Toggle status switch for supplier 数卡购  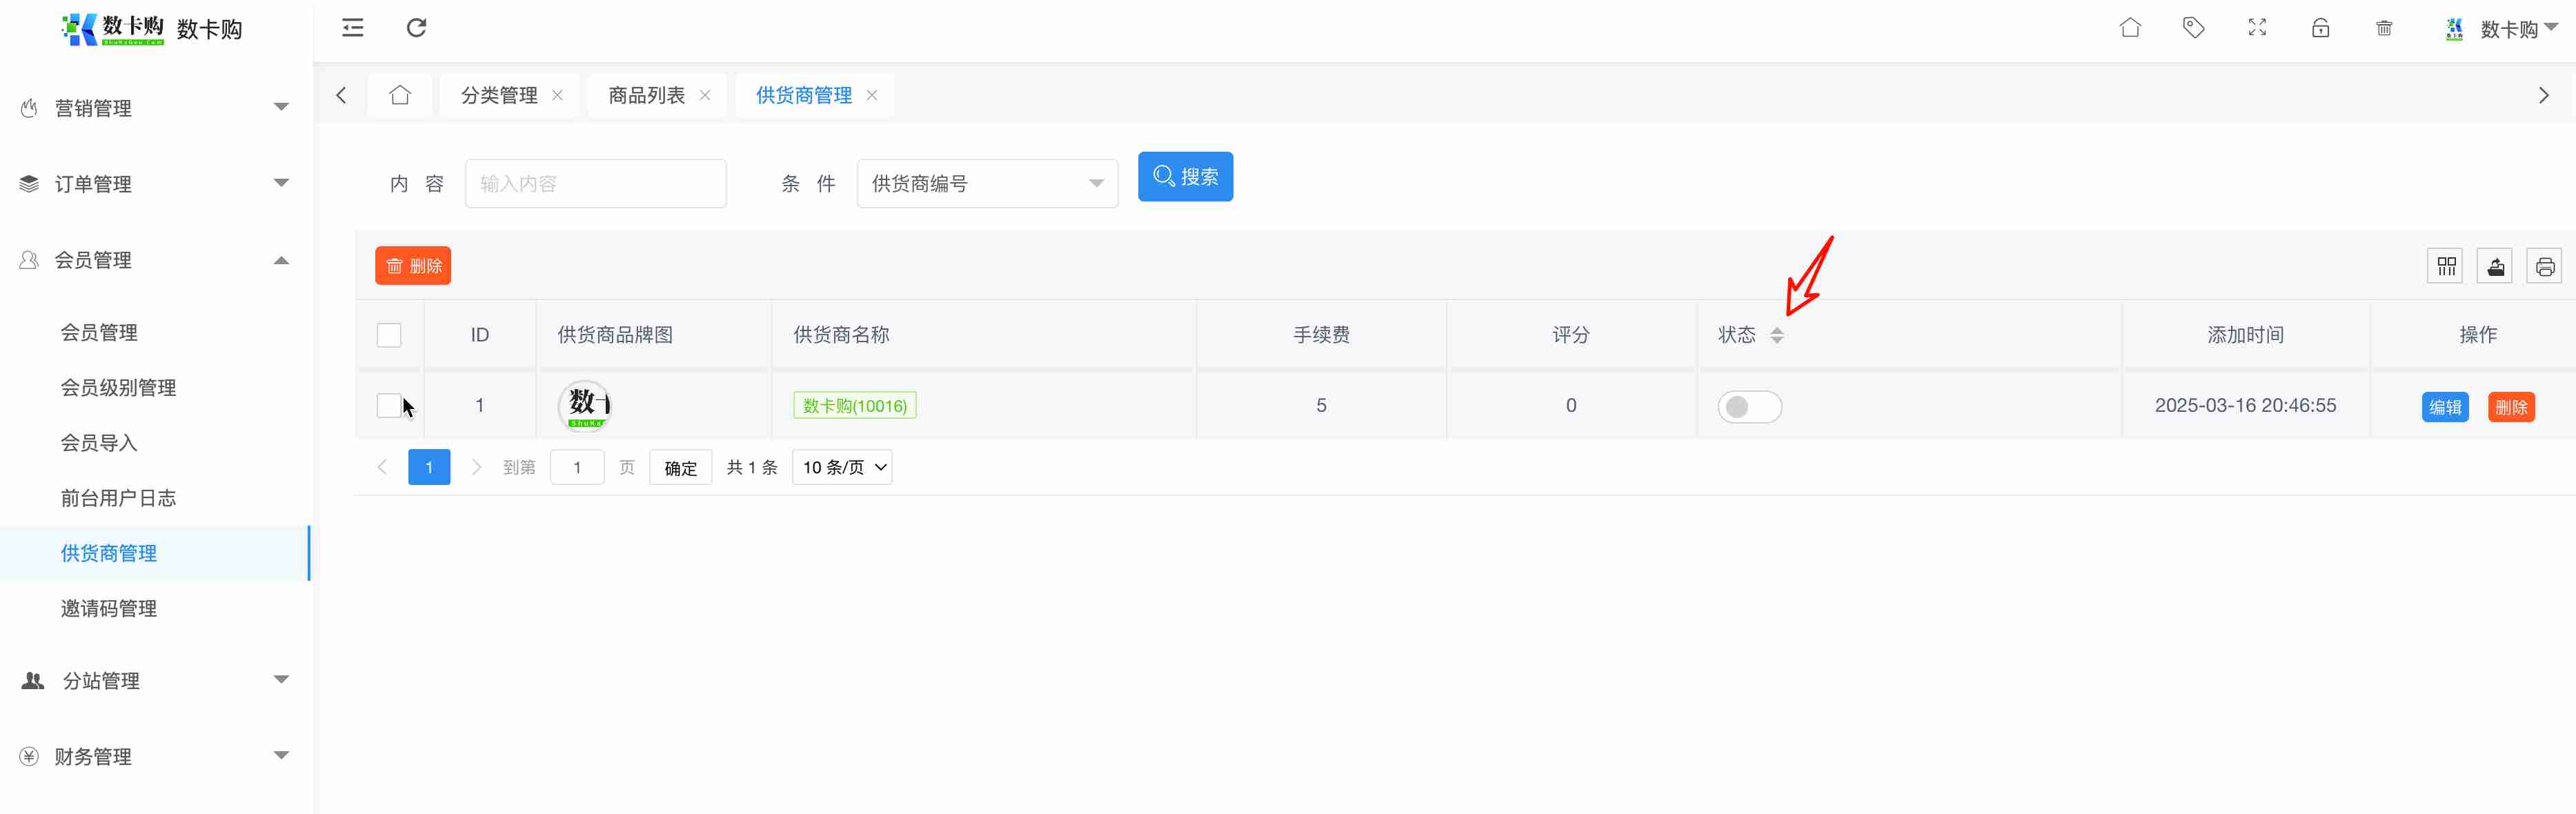pos(1749,406)
